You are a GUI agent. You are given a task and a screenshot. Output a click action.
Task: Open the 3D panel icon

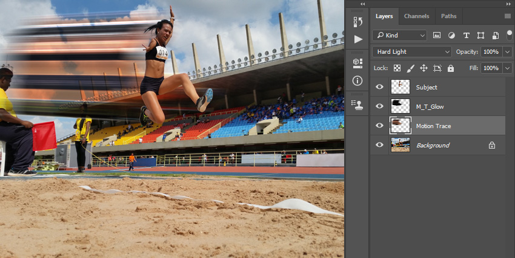(357, 63)
